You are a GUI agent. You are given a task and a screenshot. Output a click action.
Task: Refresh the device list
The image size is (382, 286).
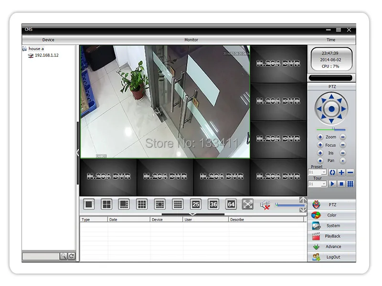[x=71, y=256]
